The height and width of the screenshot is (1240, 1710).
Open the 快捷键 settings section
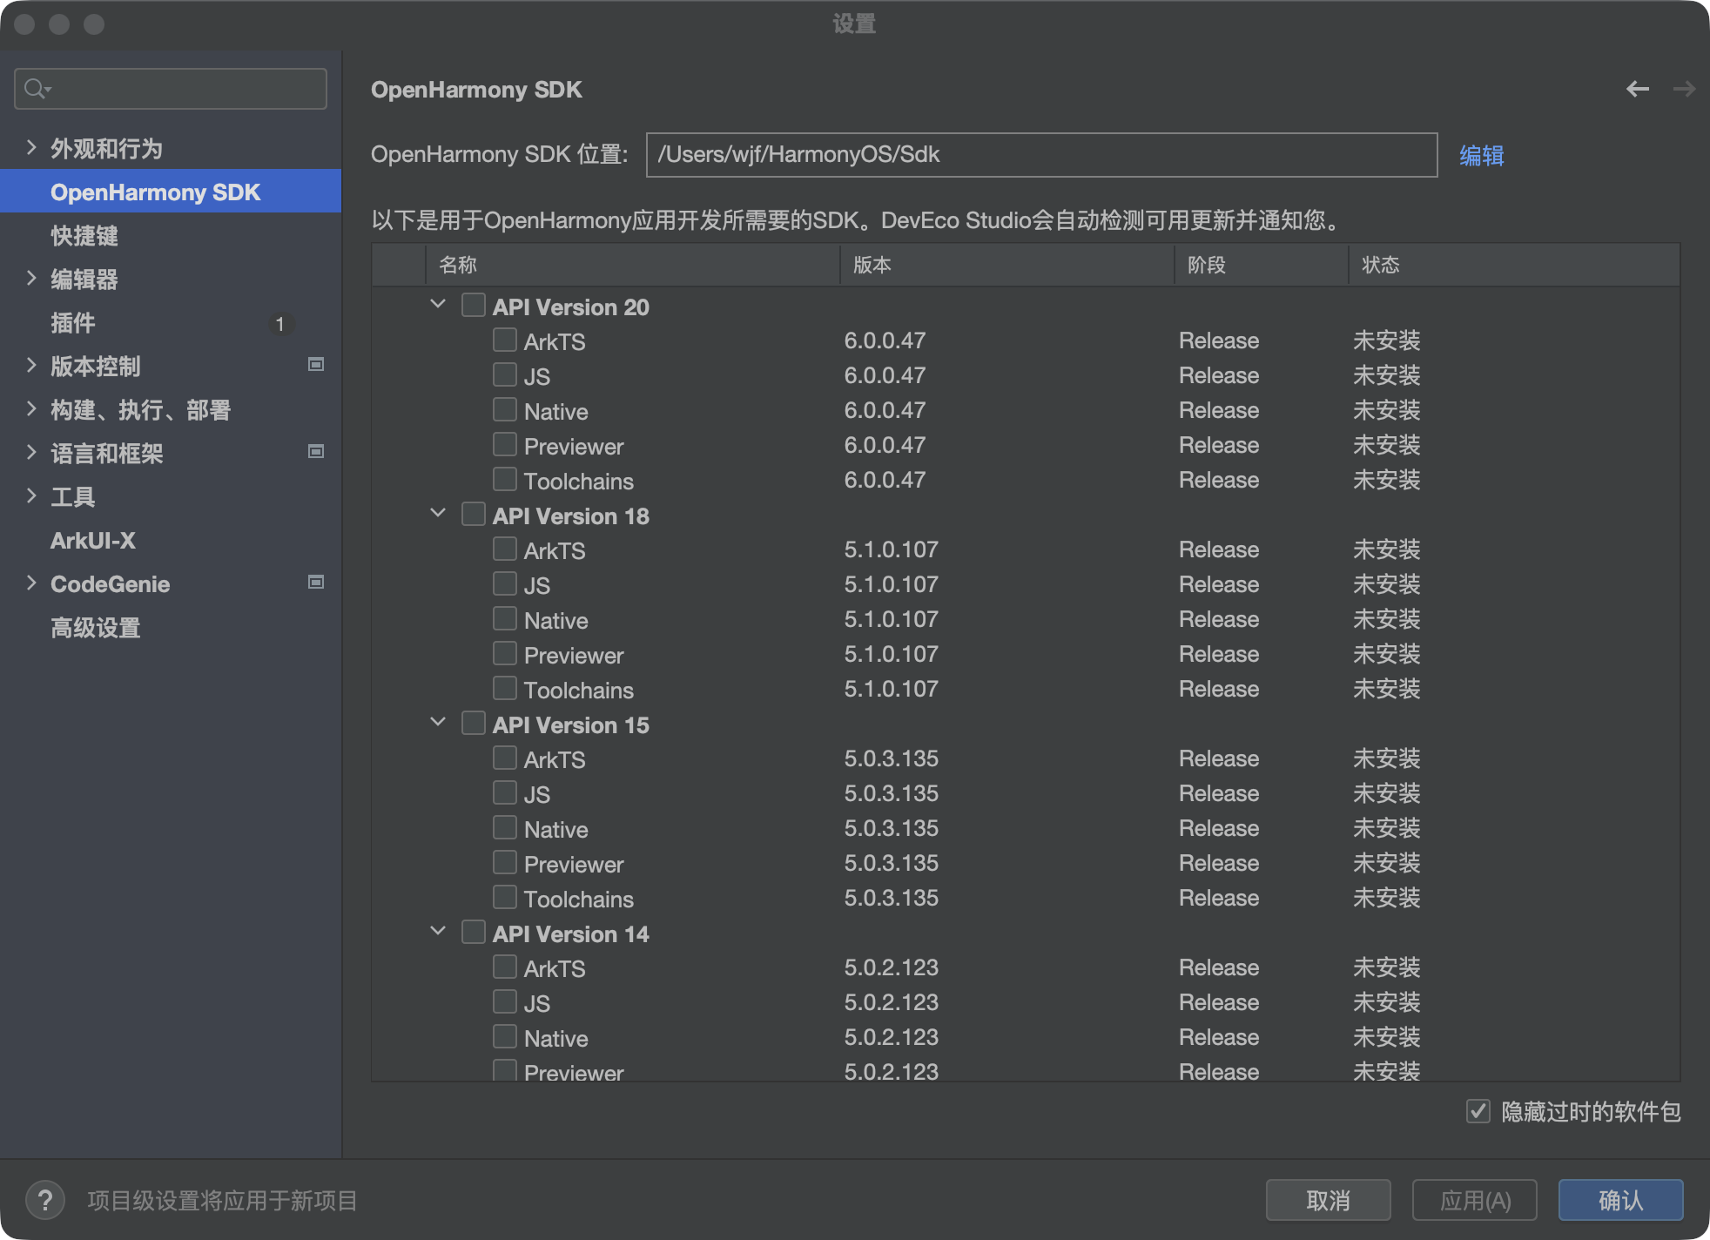[84, 236]
